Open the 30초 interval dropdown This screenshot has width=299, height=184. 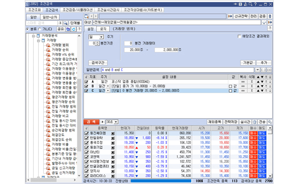[116, 122]
